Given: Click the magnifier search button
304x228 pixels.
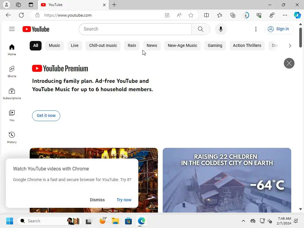Looking at the screenshot, I should pos(200,29).
